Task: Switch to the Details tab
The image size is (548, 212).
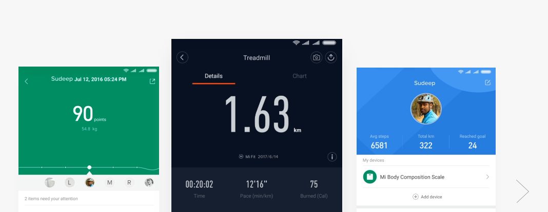Action: tap(213, 76)
